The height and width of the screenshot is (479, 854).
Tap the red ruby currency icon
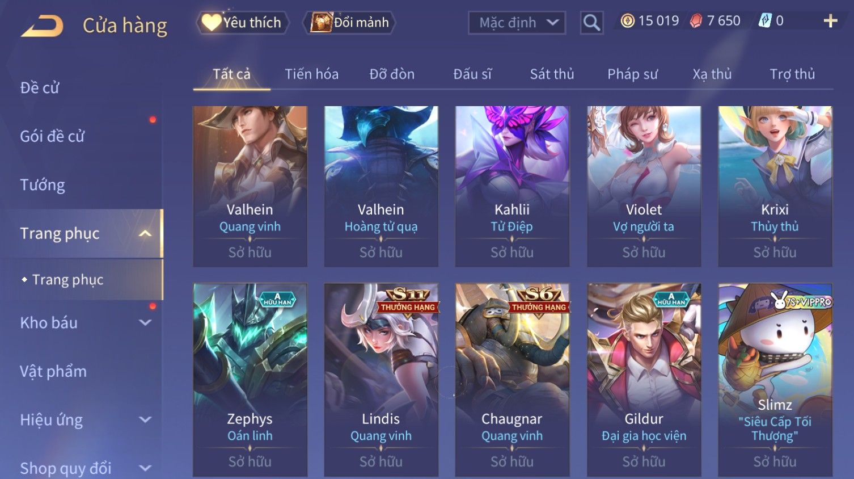pos(696,21)
